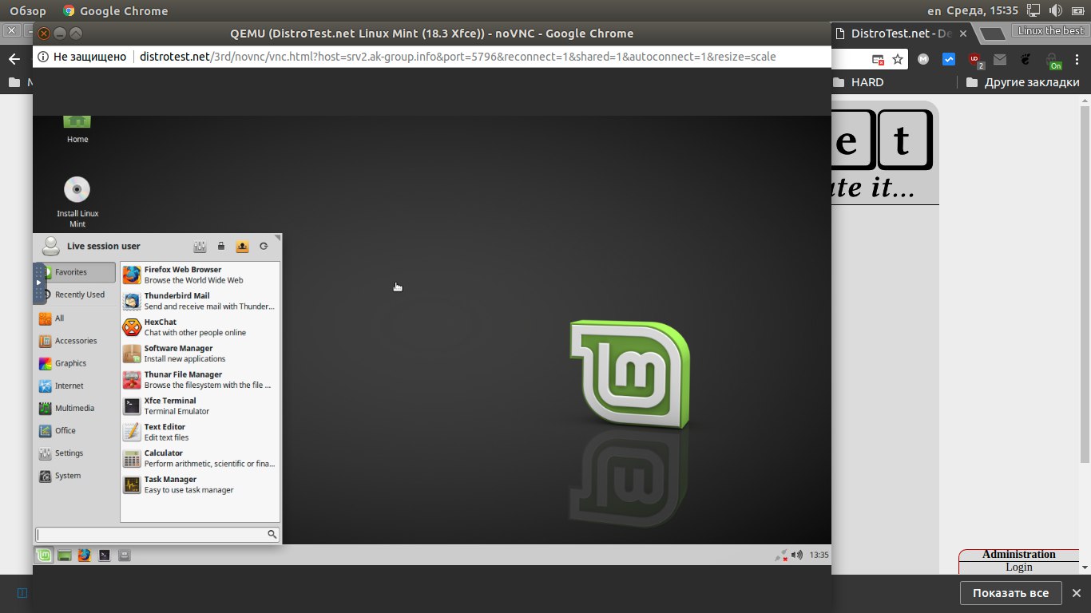The width and height of the screenshot is (1091, 613).
Task: Switch to DistroTest.net tab in background Chrome
Action: coord(901,34)
